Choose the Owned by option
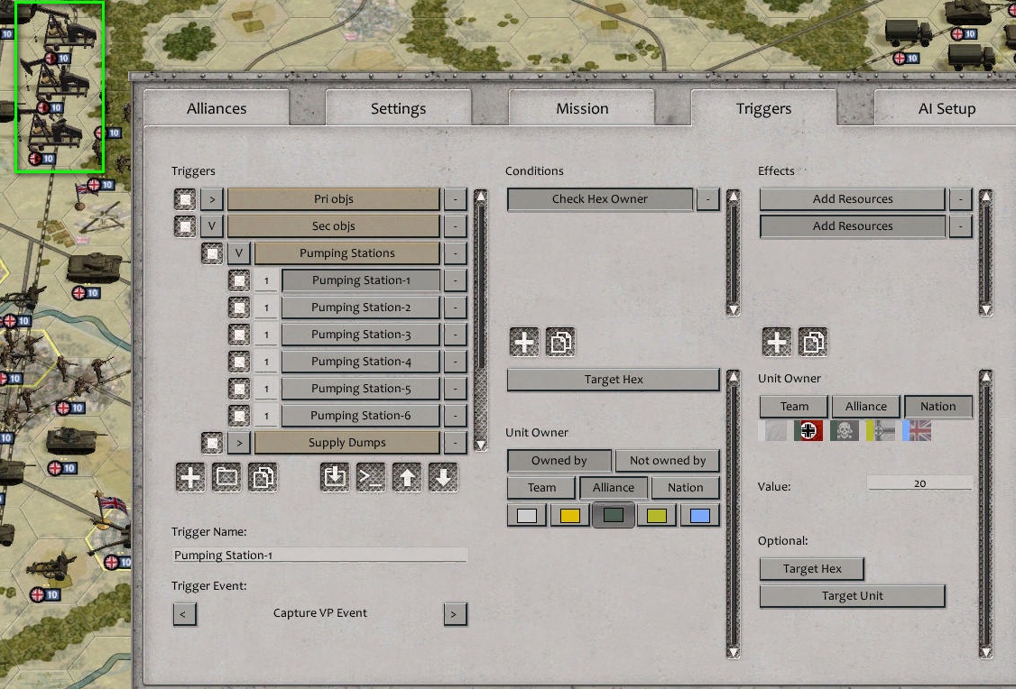The height and width of the screenshot is (689, 1016). tap(559, 461)
